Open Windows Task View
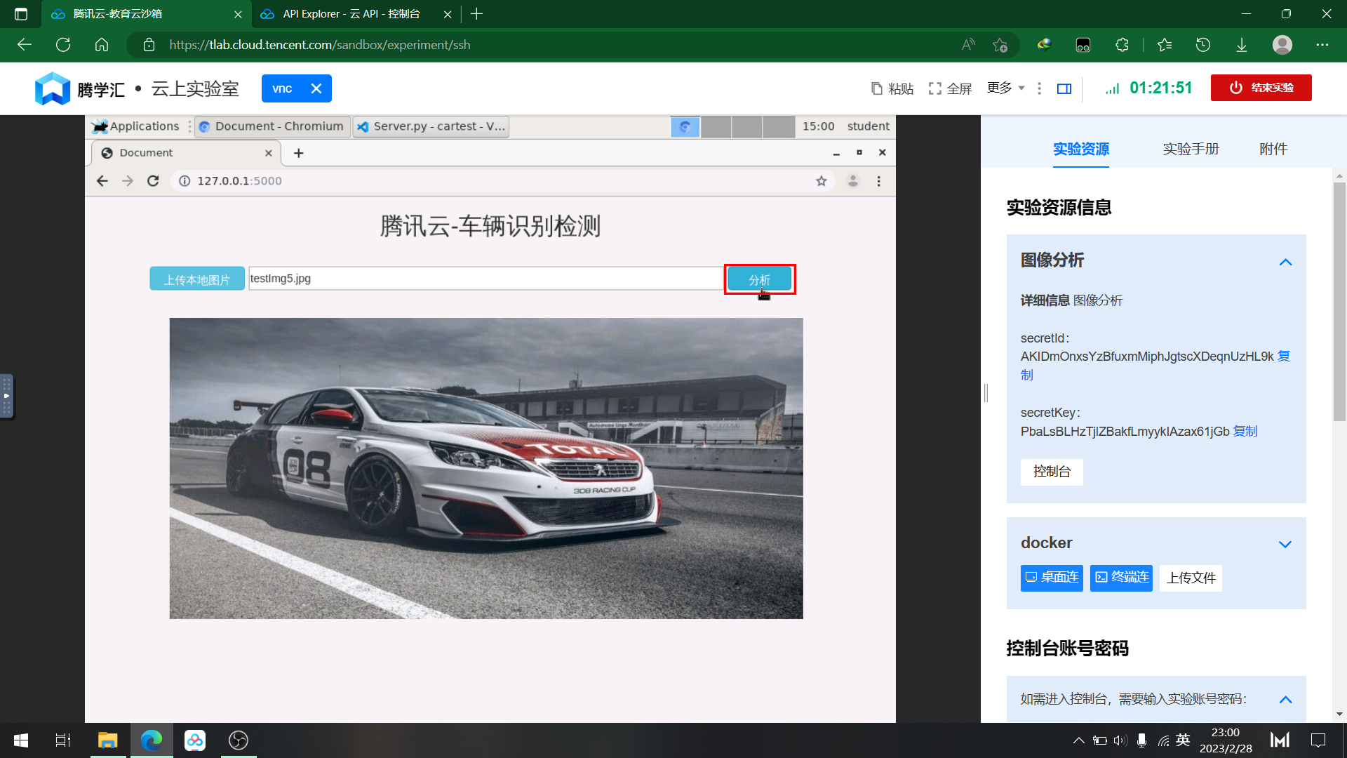This screenshot has height=758, width=1347. pos(63,740)
